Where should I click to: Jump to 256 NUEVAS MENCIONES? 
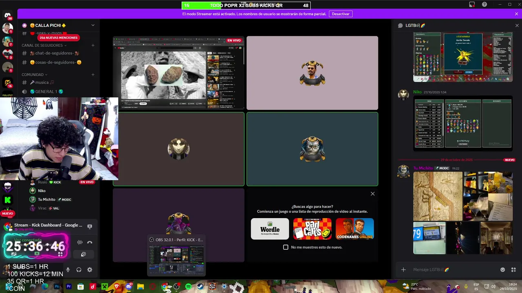click(x=58, y=37)
